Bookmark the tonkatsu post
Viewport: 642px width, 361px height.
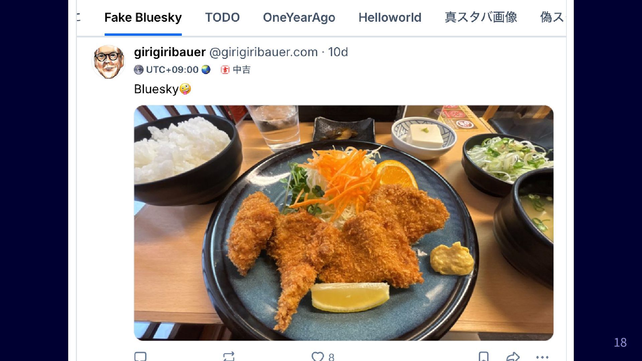click(484, 356)
